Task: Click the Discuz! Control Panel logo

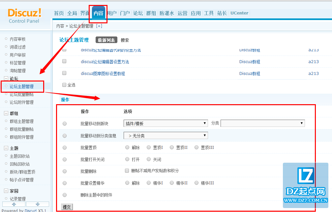Action: [24, 16]
